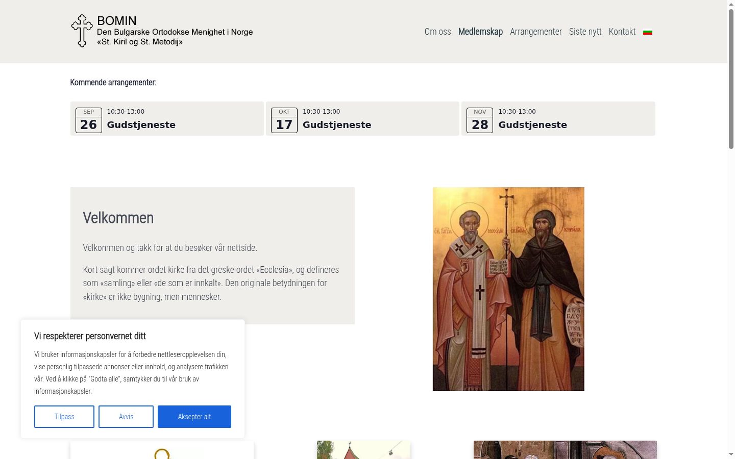Go to the Medlemskap page

[480, 32]
